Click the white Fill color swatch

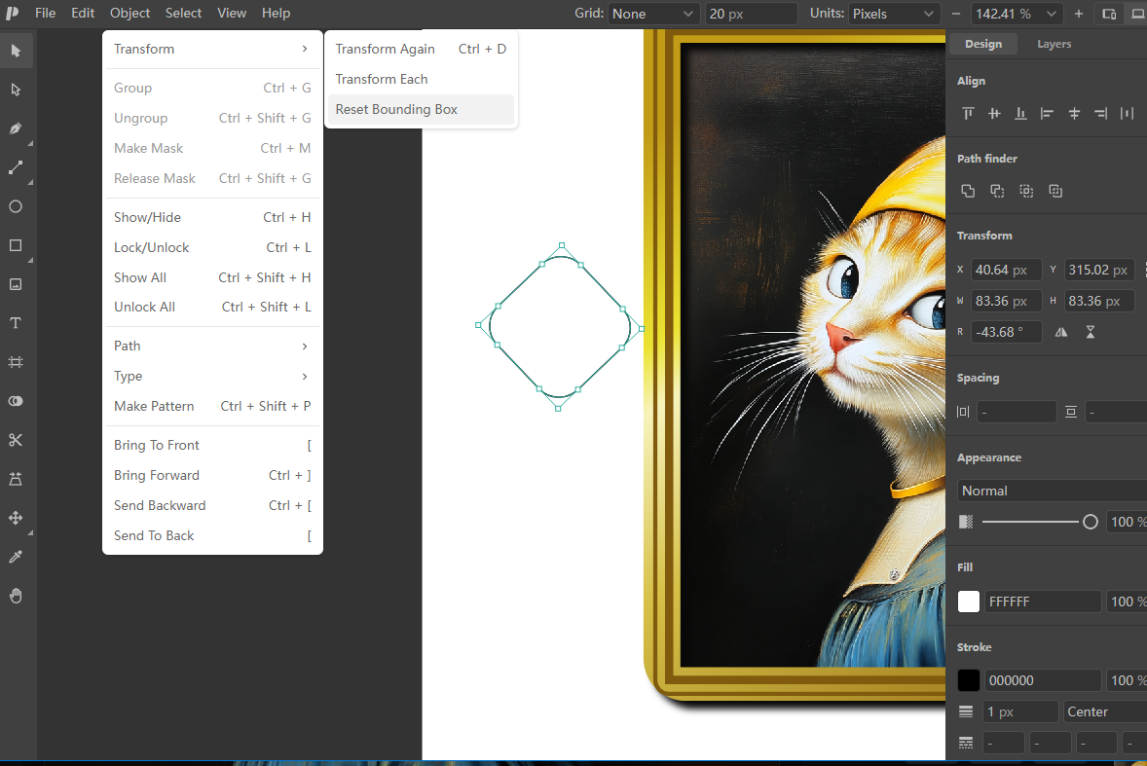(969, 602)
